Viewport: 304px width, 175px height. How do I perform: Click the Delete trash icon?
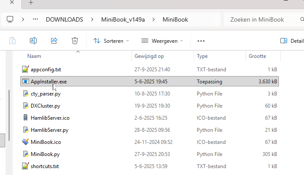(x=75, y=41)
